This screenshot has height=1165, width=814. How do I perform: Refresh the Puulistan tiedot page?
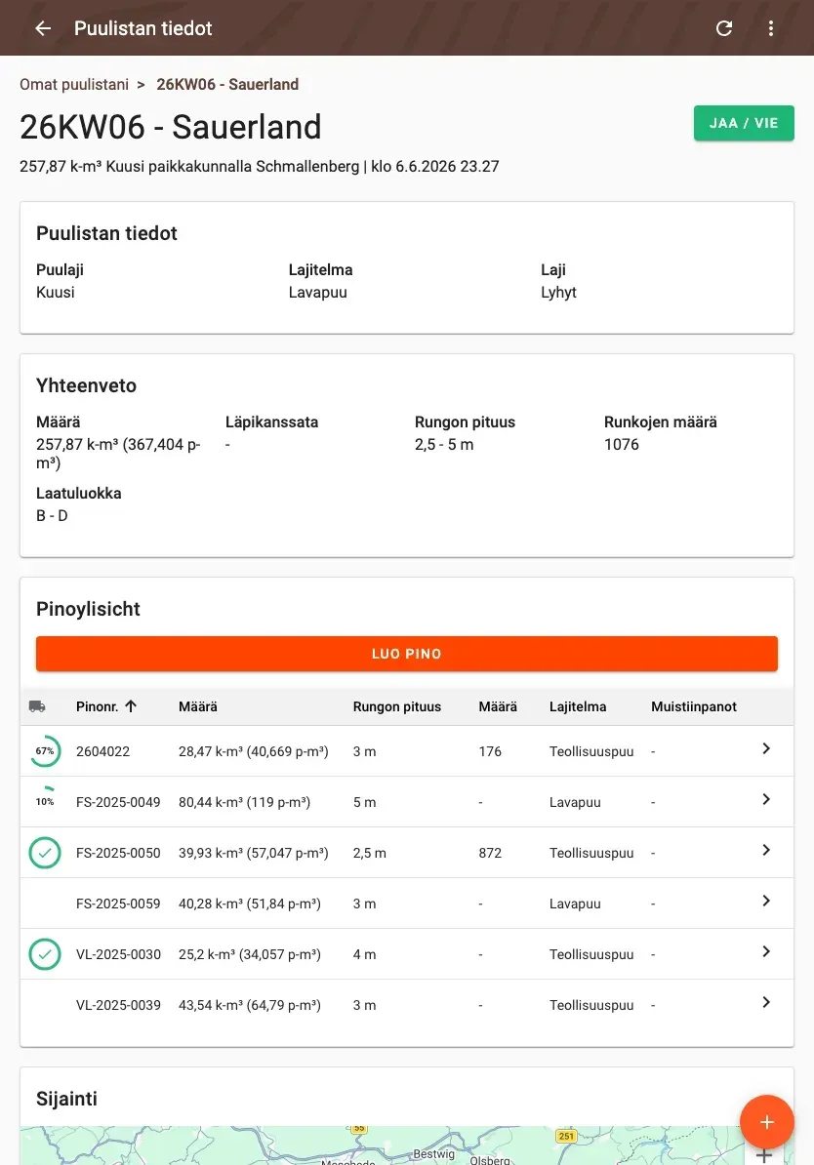pyautogui.click(x=724, y=28)
